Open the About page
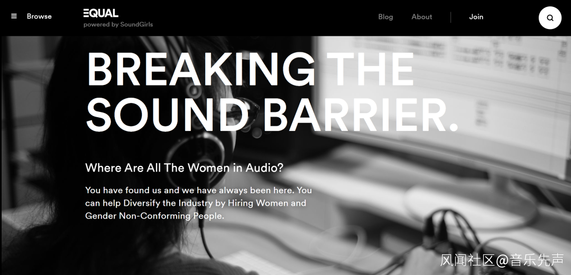The image size is (571, 275). point(422,17)
